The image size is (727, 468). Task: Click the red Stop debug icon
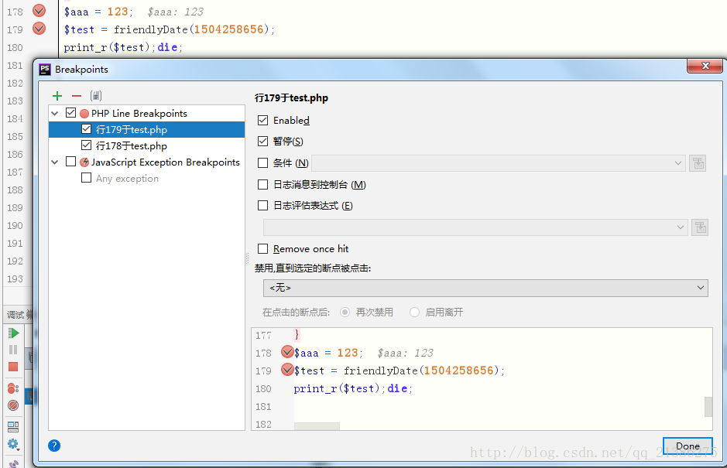(13, 367)
